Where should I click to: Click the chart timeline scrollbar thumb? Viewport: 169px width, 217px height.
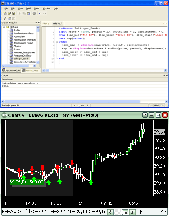(x=125, y=212)
